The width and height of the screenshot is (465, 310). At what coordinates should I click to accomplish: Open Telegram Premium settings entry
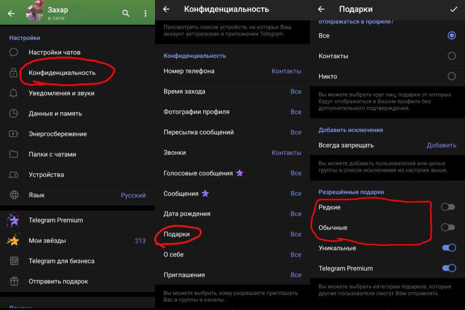point(77,220)
